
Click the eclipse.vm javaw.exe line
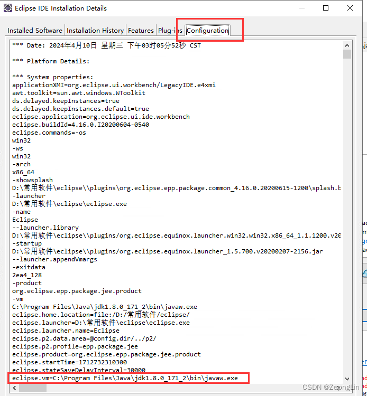pos(125,378)
